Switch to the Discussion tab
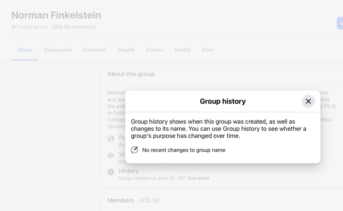343x211 pixels. pos(58,50)
